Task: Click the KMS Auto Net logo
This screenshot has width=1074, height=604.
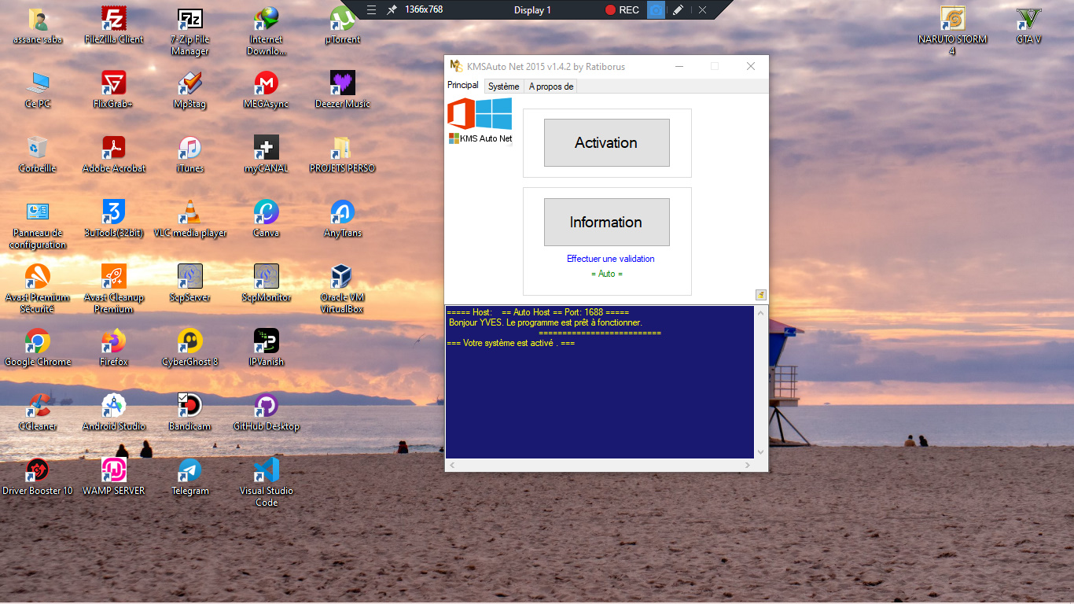Action: (480, 121)
